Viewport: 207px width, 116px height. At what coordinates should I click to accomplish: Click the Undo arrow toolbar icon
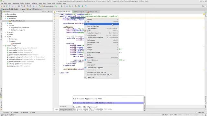[13, 6]
